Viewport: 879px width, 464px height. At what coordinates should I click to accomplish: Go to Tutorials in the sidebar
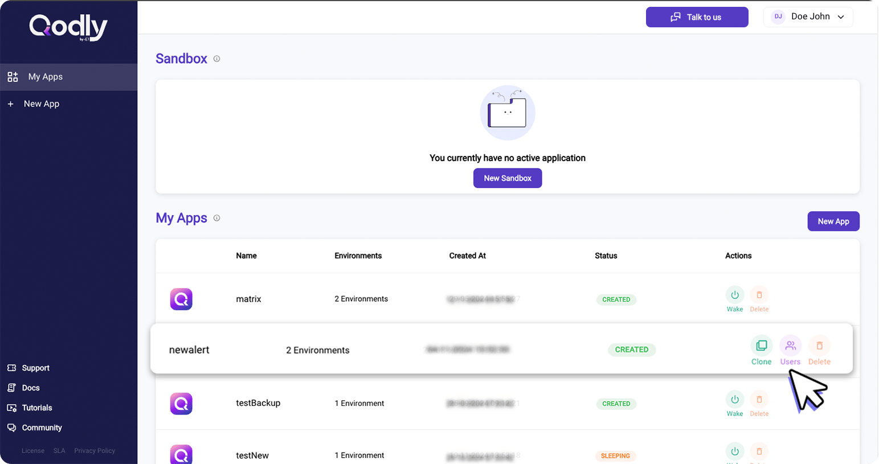(36, 408)
